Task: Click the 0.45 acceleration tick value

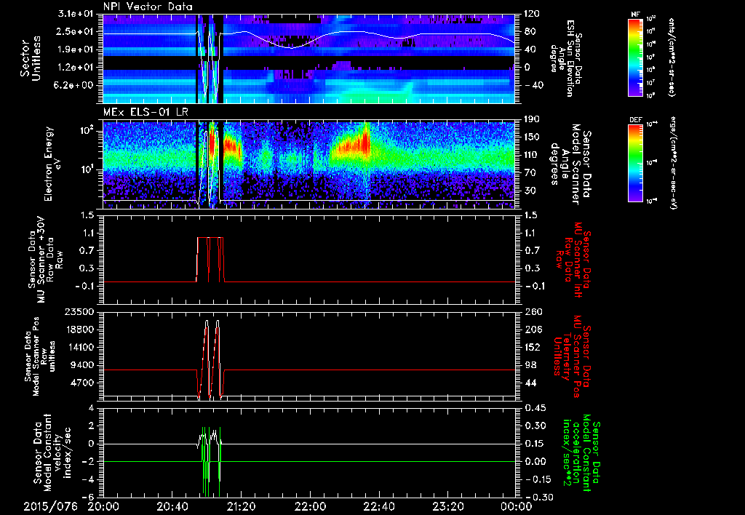Action: coord(535,408)
